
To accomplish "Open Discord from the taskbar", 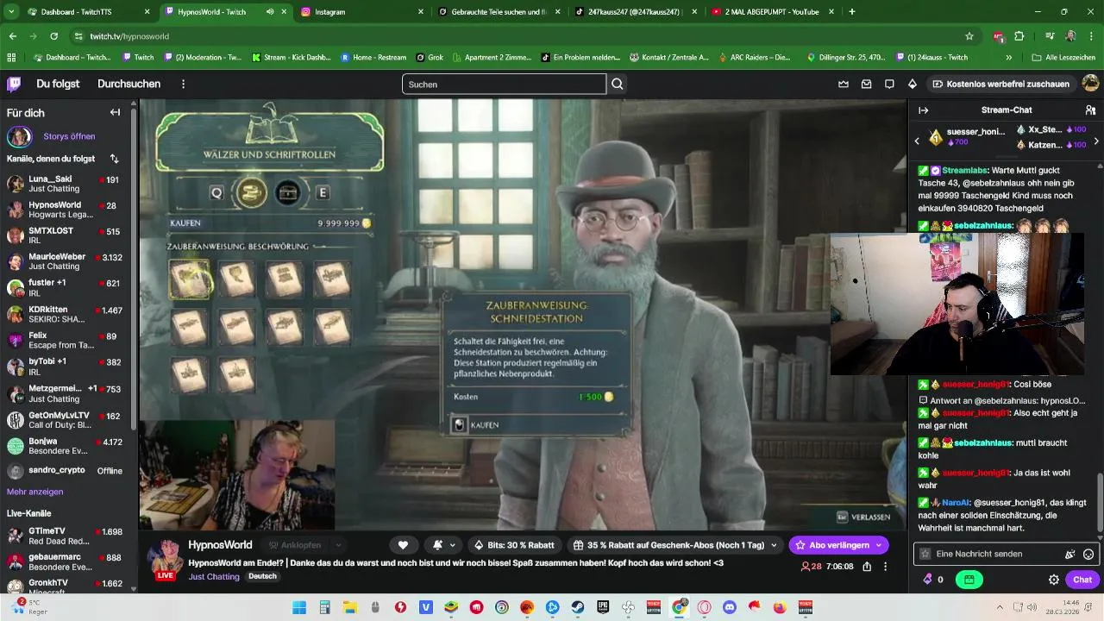I will [x=730, y=607].
